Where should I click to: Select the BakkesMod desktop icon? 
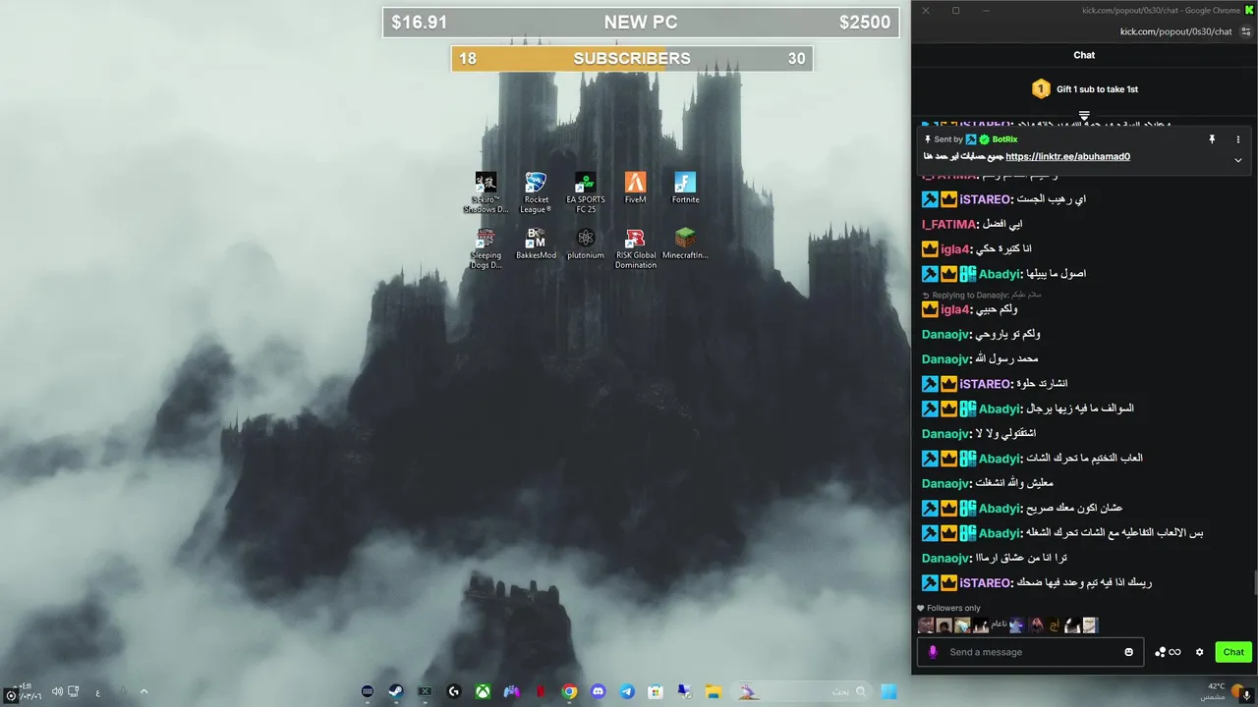pyautogui.click(x=536, y=244)
